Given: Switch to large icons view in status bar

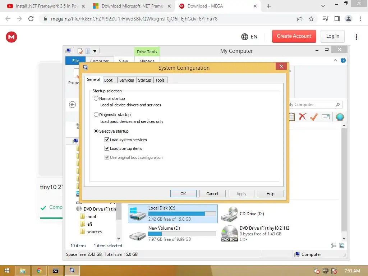Looking at the screenshot, I should coord(342,245).
